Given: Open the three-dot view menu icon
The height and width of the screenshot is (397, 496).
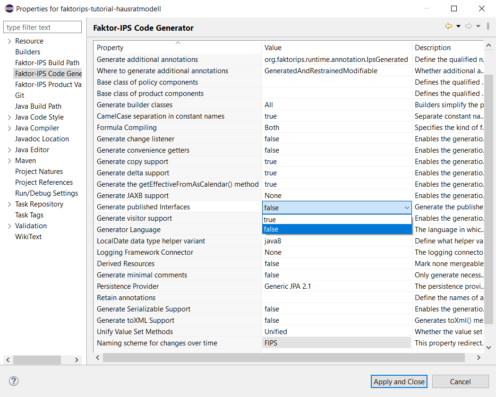Looking at the screenshot, I should point(488,26).
